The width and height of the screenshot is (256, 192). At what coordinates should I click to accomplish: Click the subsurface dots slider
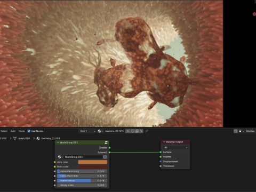point(82,176)
